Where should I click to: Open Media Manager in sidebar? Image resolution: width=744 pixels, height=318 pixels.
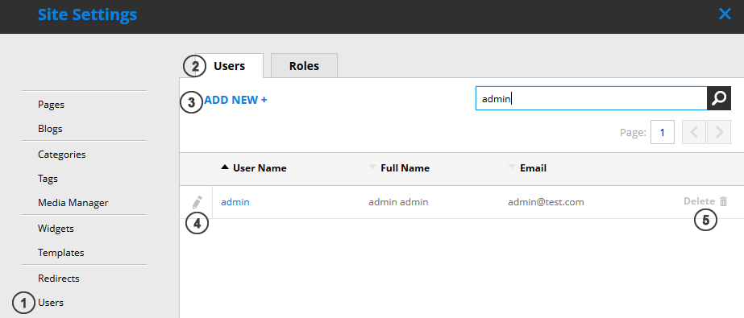click(x=73, y=203)
